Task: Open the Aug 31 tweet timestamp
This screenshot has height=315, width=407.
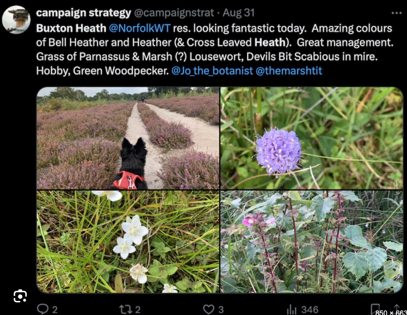Action: tap(239, 13)
